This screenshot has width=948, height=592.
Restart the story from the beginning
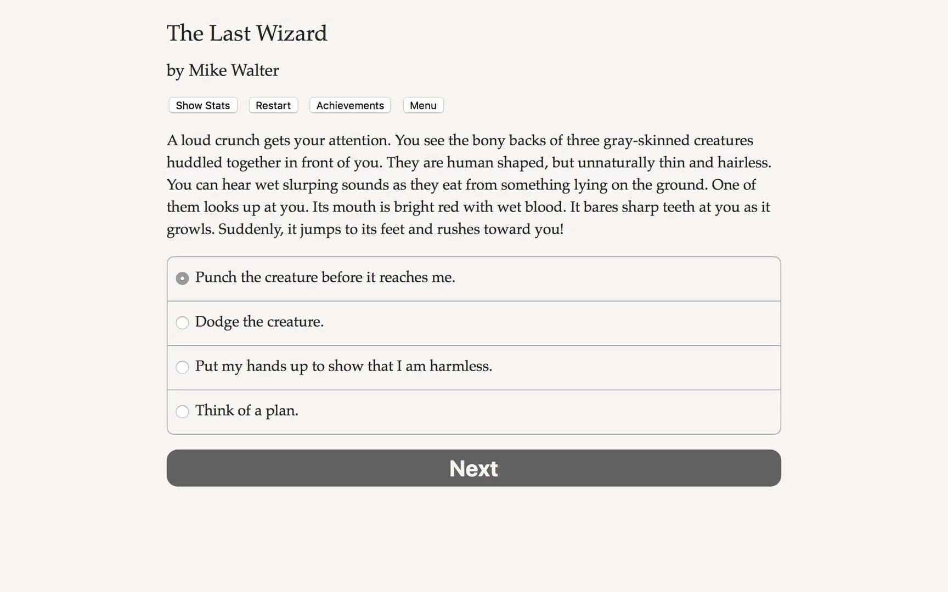click(x=273, y=105)
